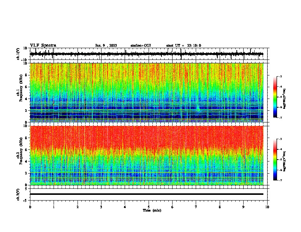Select the "3" tick label on the Time axis
Viewport: 301px width, 232px height.
point(101,207)
